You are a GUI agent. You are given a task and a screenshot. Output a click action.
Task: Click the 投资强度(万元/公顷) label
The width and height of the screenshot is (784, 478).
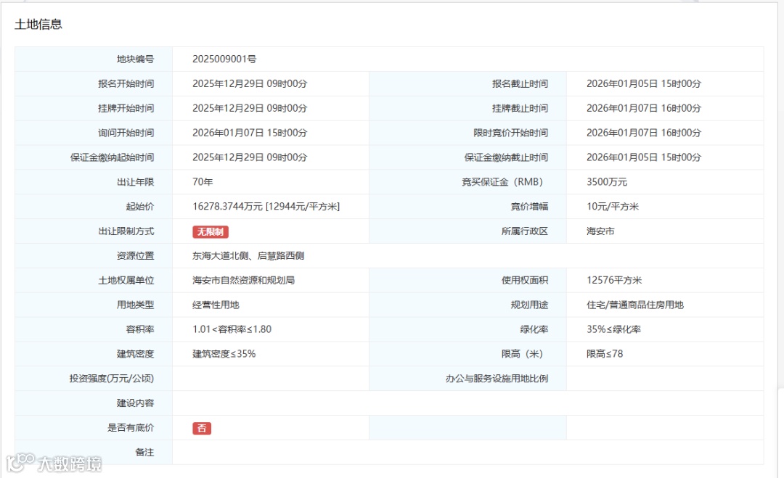point(112,378)
